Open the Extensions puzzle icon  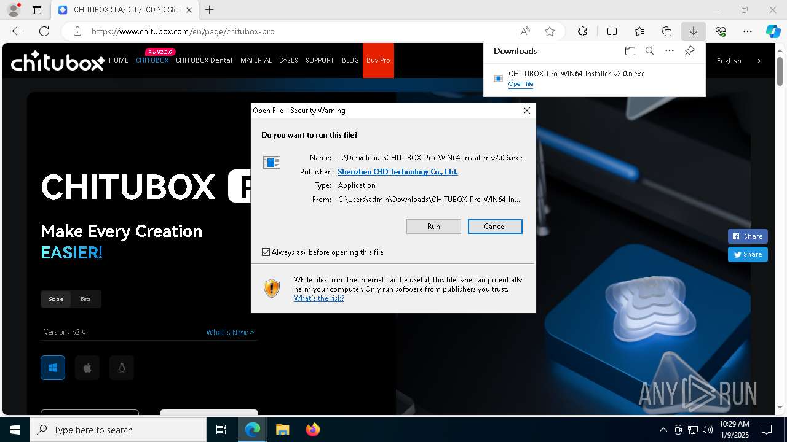[x=582, y=31]
